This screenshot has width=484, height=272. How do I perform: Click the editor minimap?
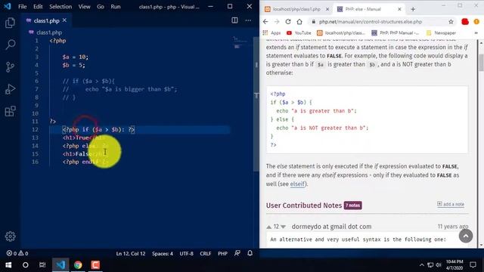pos(240,42)
